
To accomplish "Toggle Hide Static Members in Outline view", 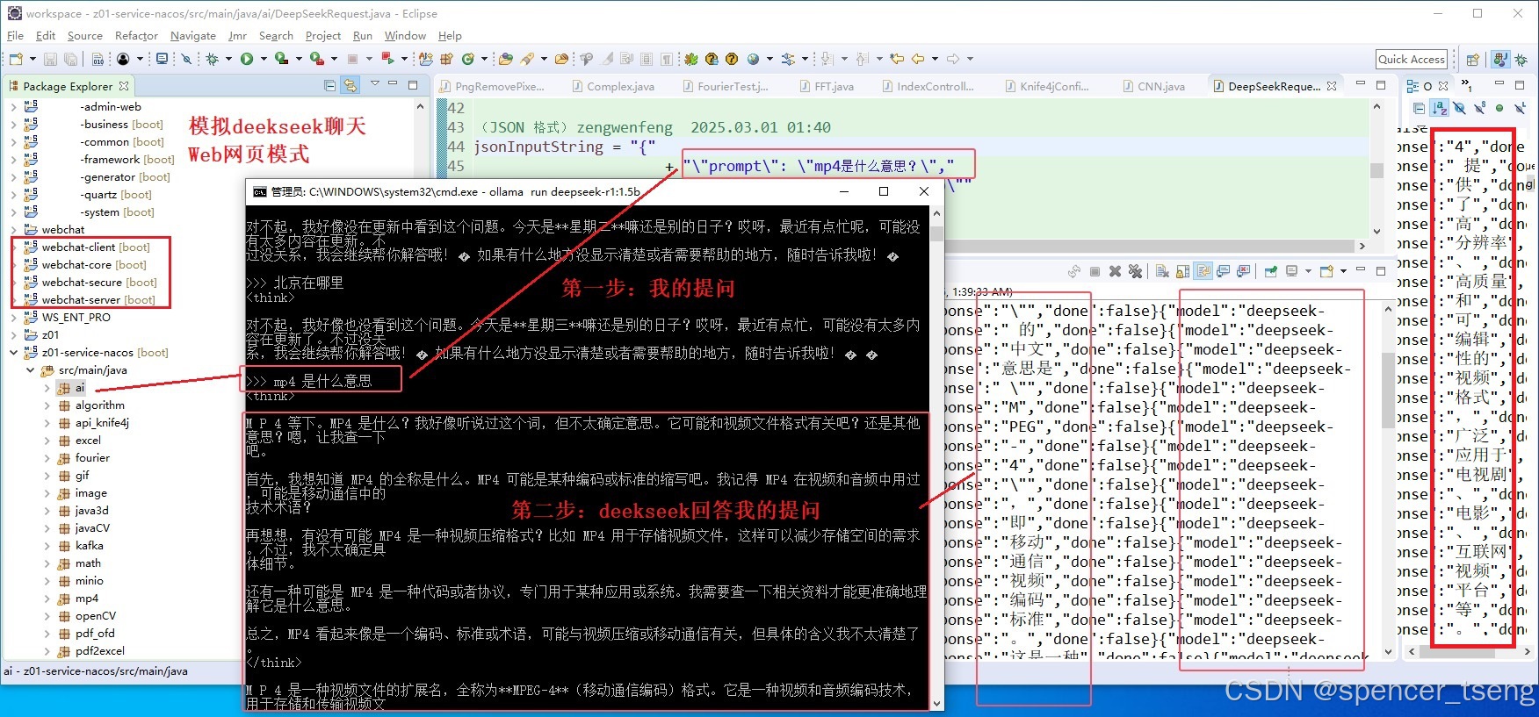I will click(x=1480, y=108).
